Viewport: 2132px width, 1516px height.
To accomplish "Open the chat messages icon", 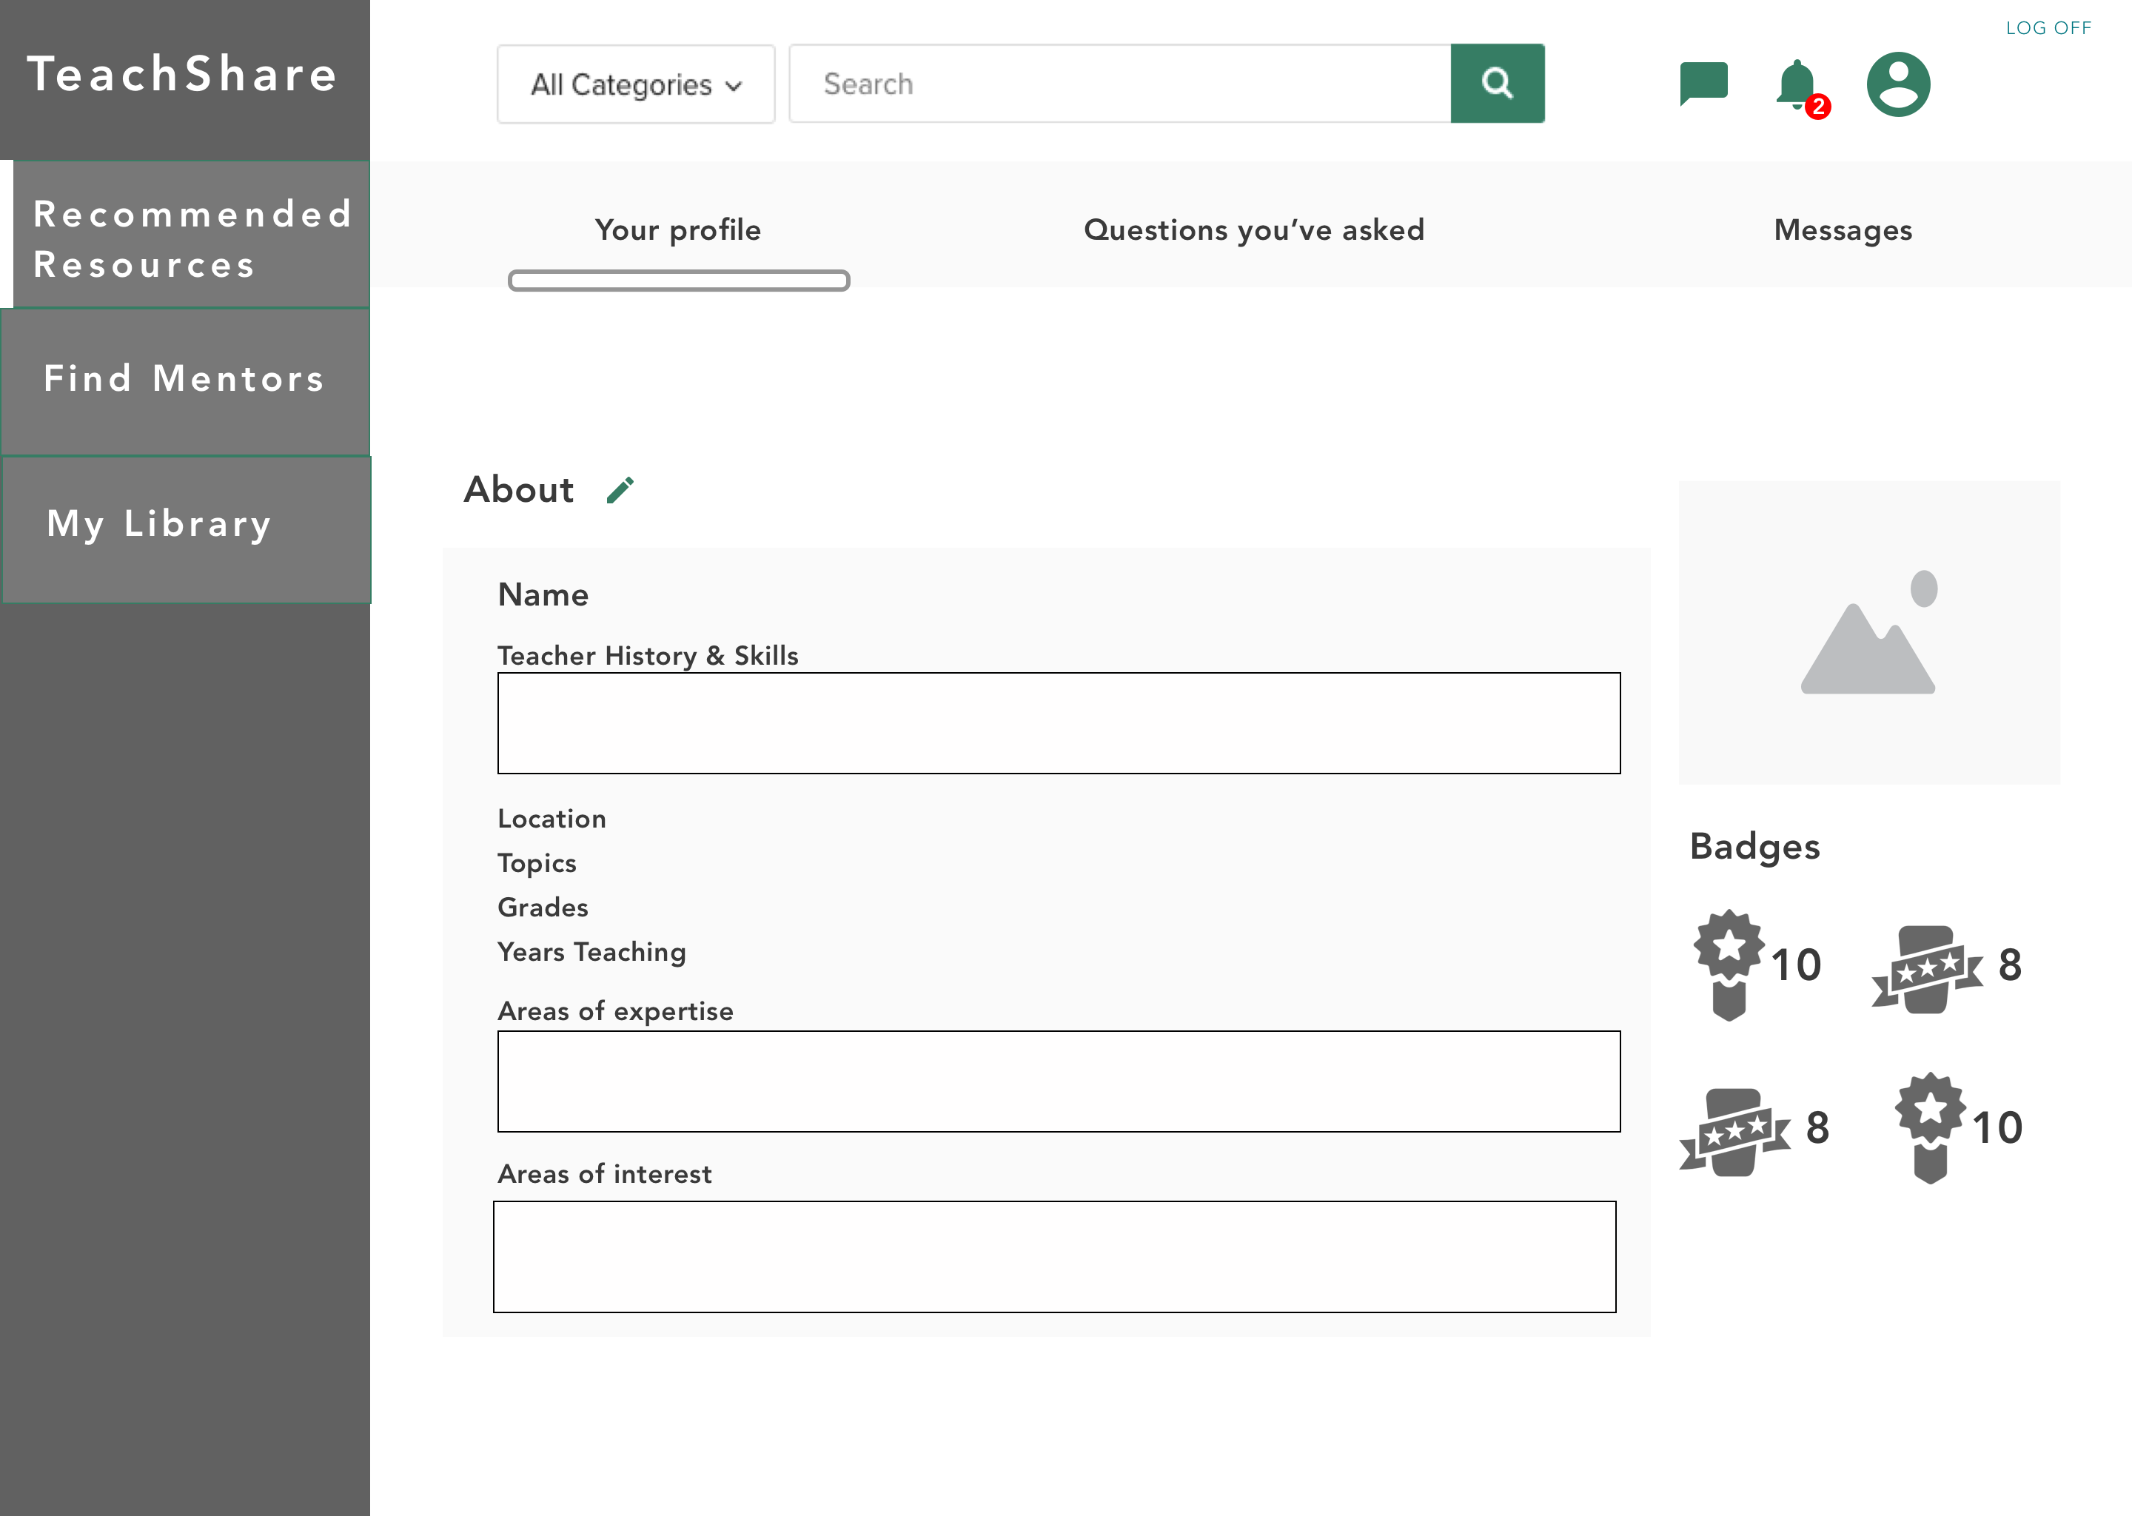I will (1703, 84).
